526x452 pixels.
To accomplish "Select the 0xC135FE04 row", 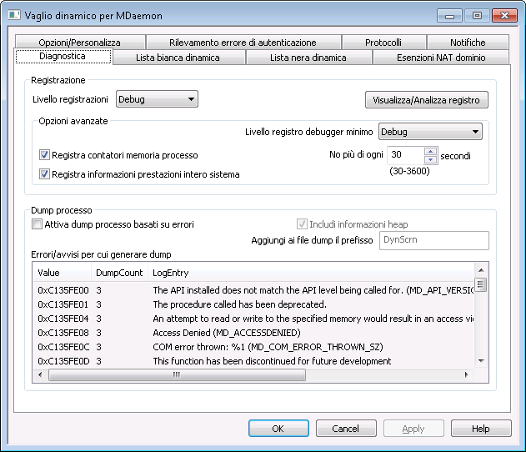I will (x=253, y=319).
